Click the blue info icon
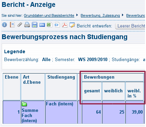 tap(4, 25)
